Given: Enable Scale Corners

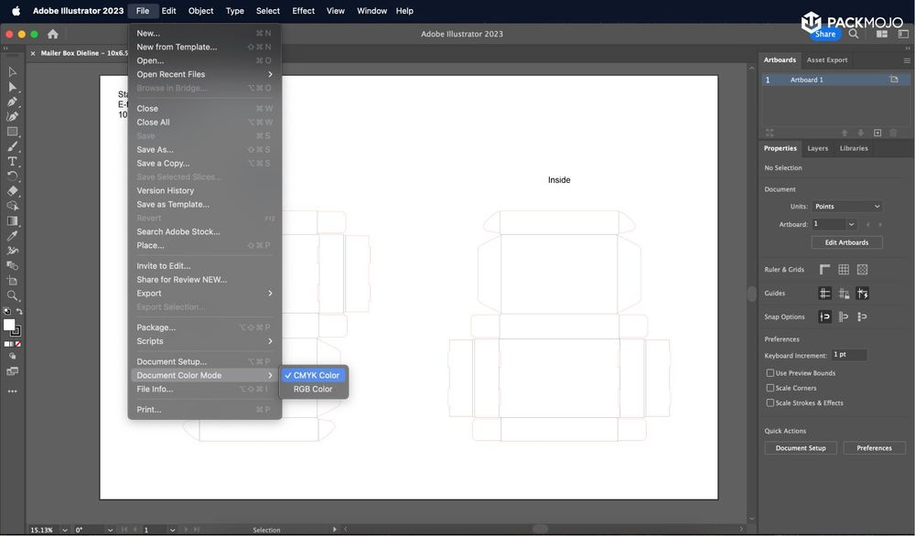Looking at the screenshot, I should coord(770,387).
